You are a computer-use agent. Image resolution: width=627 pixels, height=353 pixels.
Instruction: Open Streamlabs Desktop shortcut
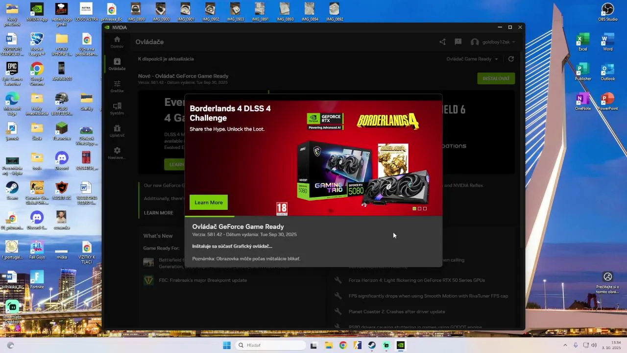tap(12, 312)
